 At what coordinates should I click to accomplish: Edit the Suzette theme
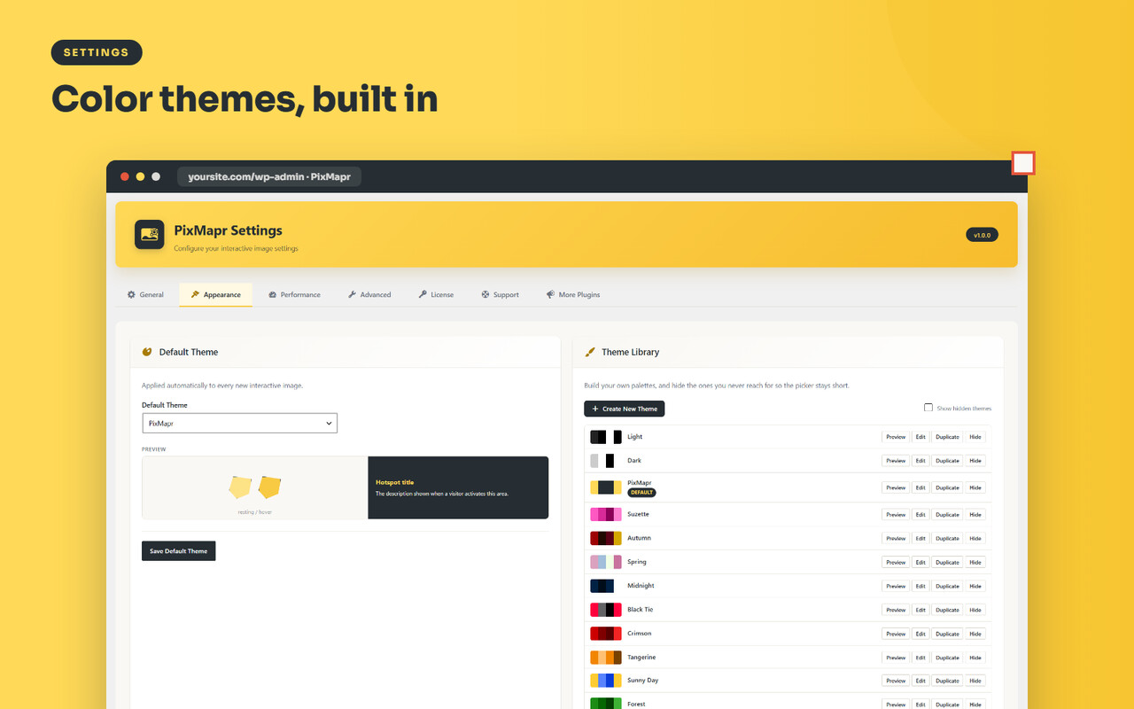coord(920,515)
